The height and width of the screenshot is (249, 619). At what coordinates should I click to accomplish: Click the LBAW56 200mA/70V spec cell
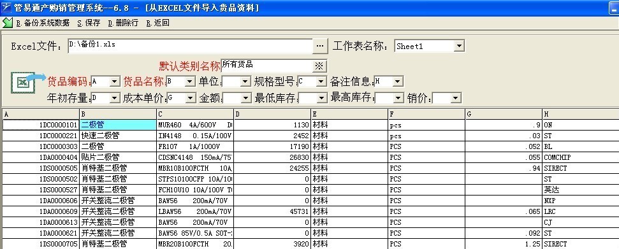point(195,211)
